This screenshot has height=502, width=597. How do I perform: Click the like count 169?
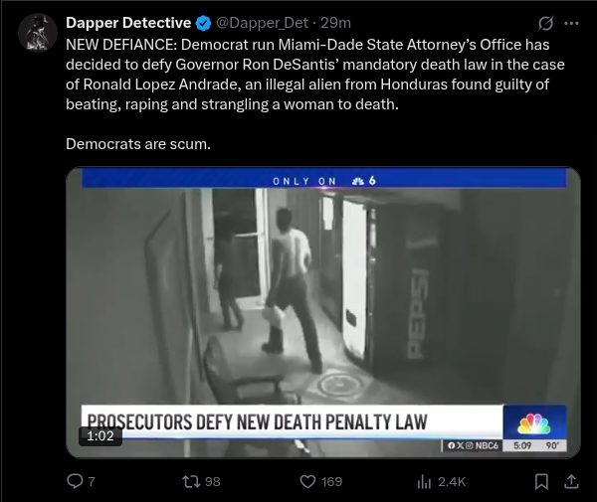click(331, 482)
